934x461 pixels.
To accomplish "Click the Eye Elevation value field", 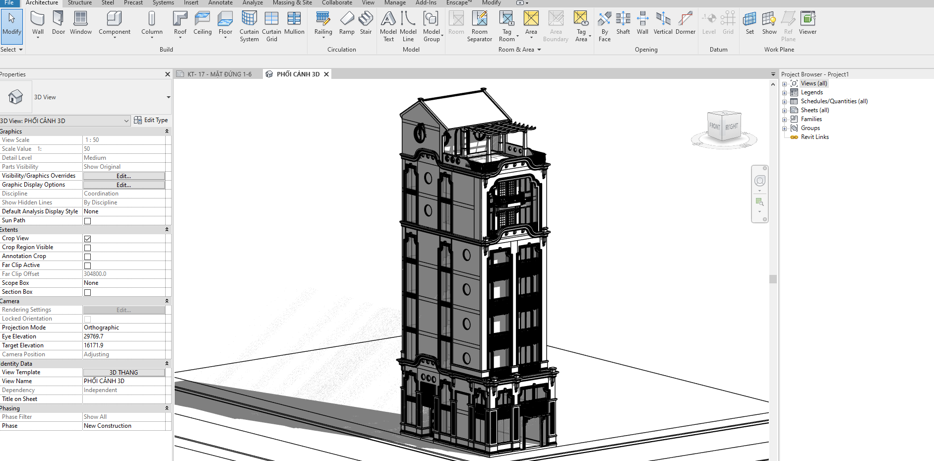I will tap(124, 336).
